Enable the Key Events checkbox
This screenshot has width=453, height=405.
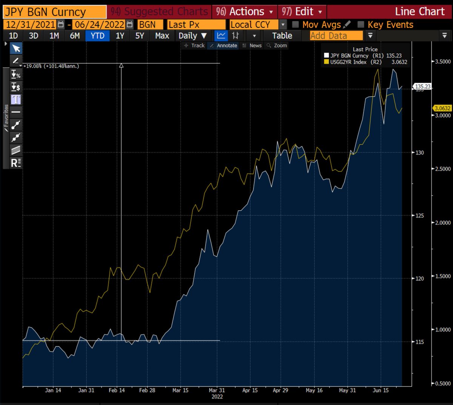click(x=361, y=25)
